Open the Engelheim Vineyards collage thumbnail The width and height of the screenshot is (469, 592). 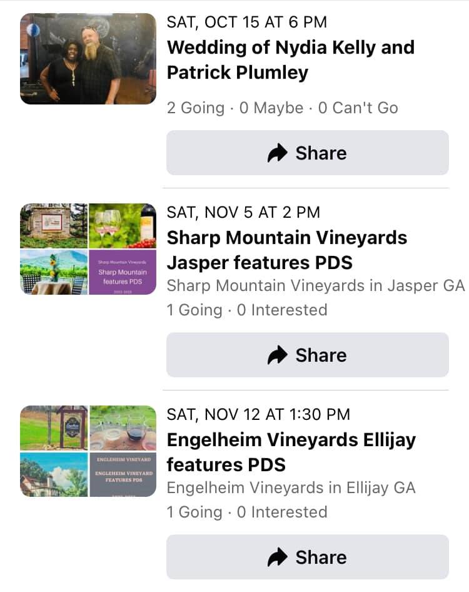pyautogui.click(x=88, y=451)
